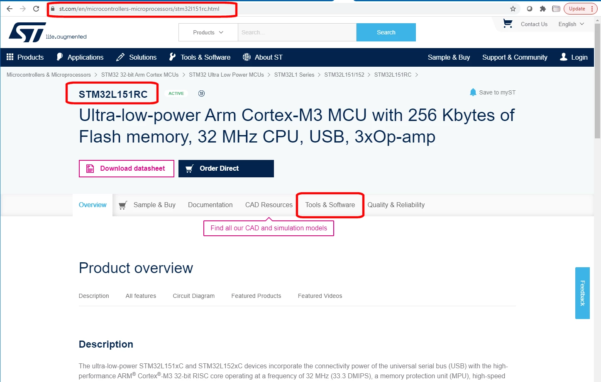Viewport: 601px width, 382px height.
Task: Open the Applications menu
Action: click(80, 57)
